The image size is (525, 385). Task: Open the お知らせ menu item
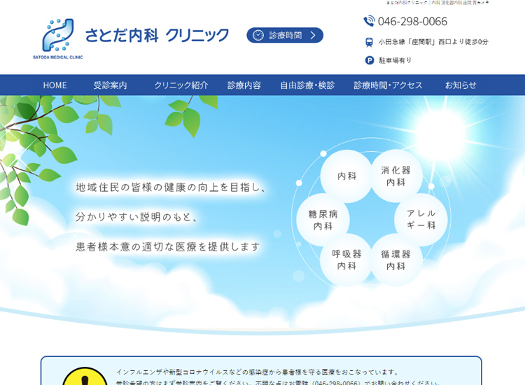tap(461, 85)
